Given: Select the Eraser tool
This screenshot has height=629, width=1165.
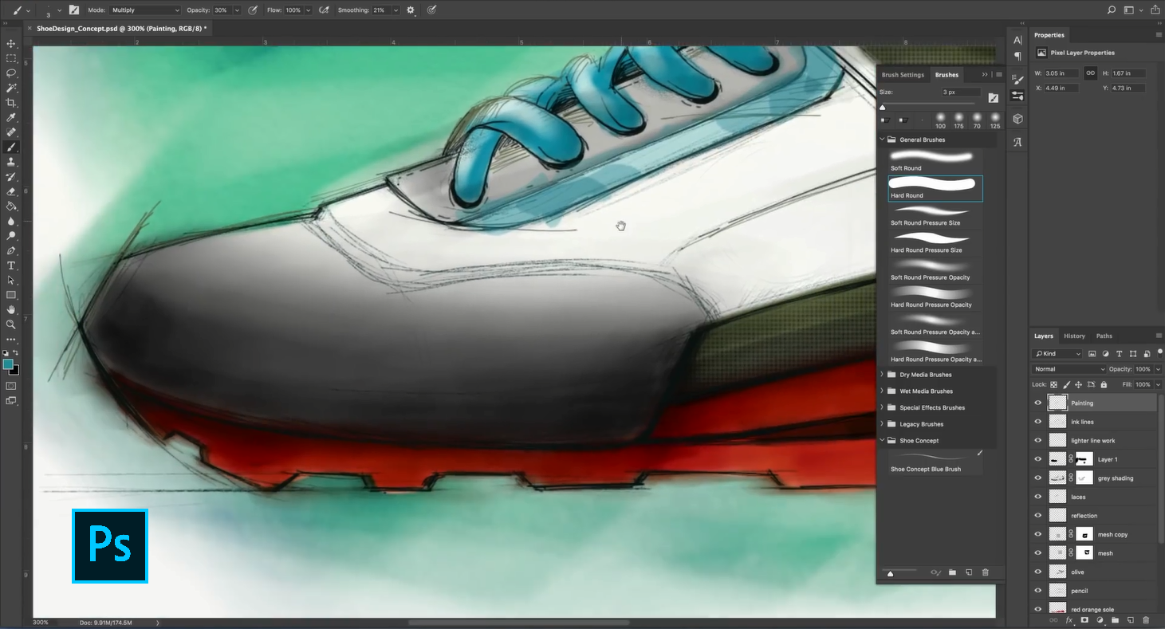Looking at the screenshot, I should tap(11, 191).
